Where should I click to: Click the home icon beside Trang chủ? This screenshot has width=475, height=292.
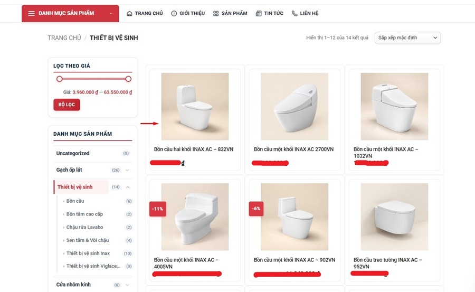click(x=129, y=13)
